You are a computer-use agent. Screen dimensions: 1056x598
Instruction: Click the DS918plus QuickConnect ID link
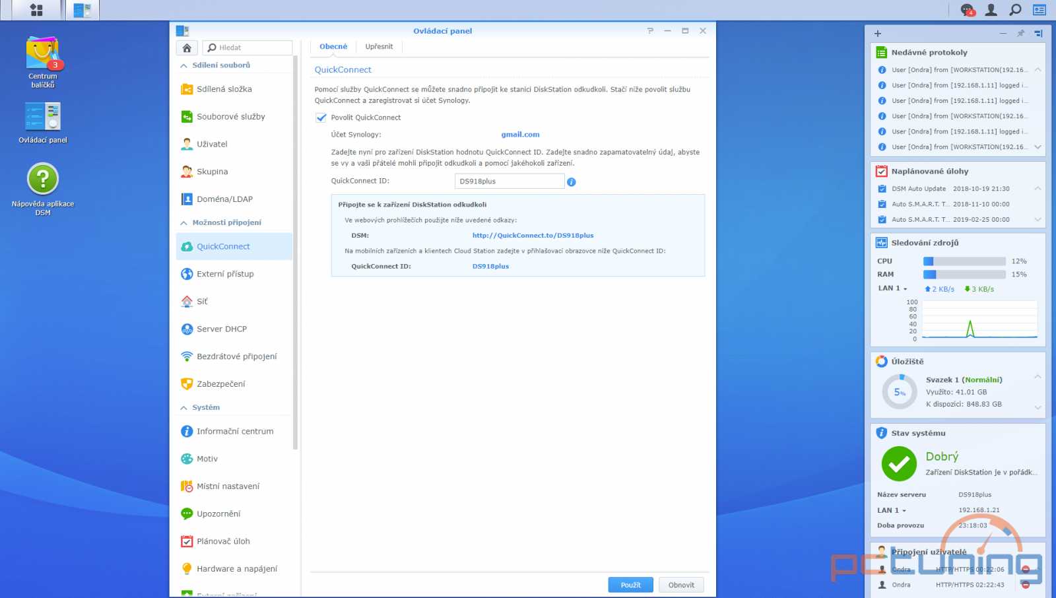tap(490, 267)
